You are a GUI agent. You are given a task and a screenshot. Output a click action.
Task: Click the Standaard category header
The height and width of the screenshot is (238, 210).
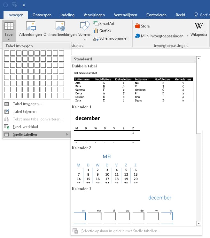click(134, 59)
